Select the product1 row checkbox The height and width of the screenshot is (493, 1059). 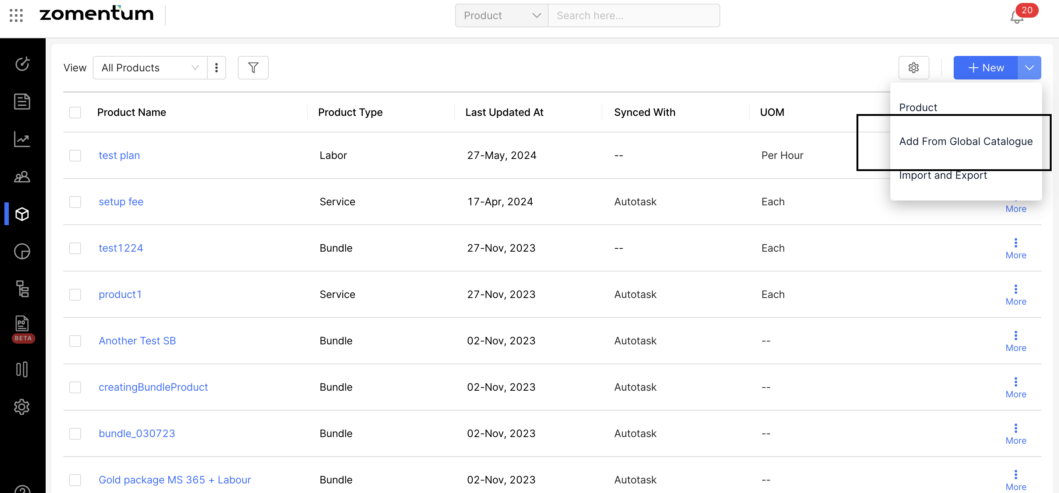point(75,295)
